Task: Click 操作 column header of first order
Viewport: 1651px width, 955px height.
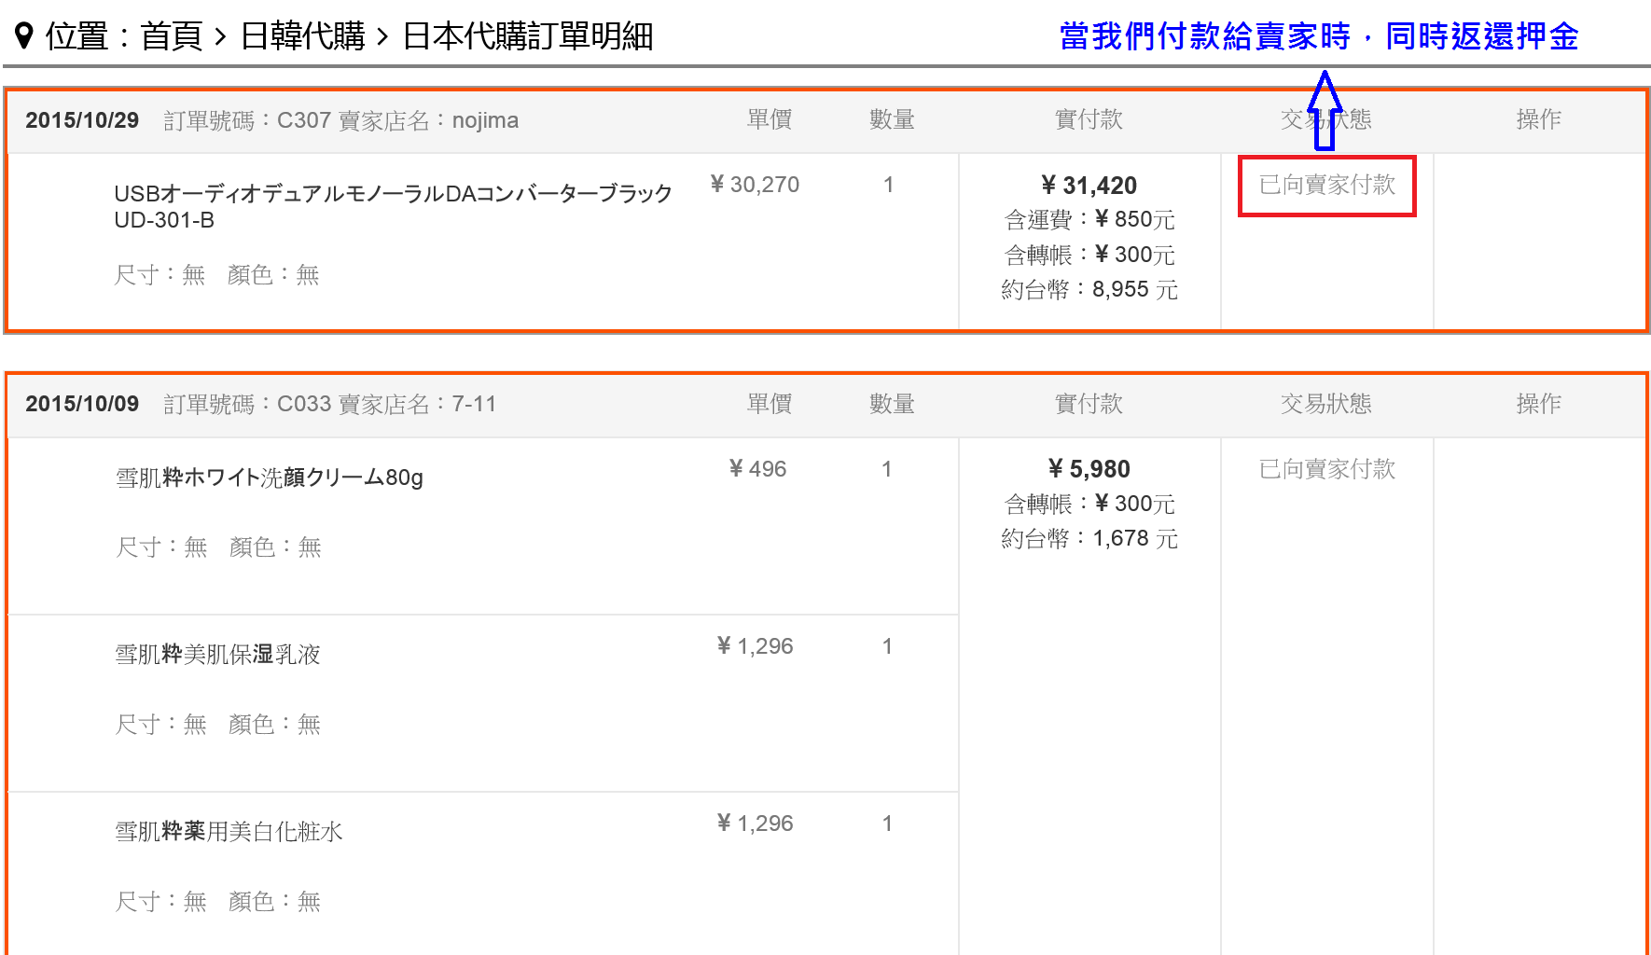Action: coord(1539,119)
